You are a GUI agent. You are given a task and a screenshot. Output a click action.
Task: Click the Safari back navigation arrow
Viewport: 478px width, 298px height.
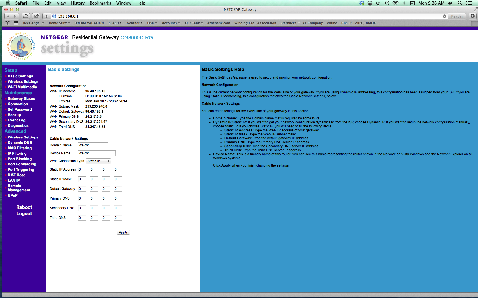tap(8, 16)
